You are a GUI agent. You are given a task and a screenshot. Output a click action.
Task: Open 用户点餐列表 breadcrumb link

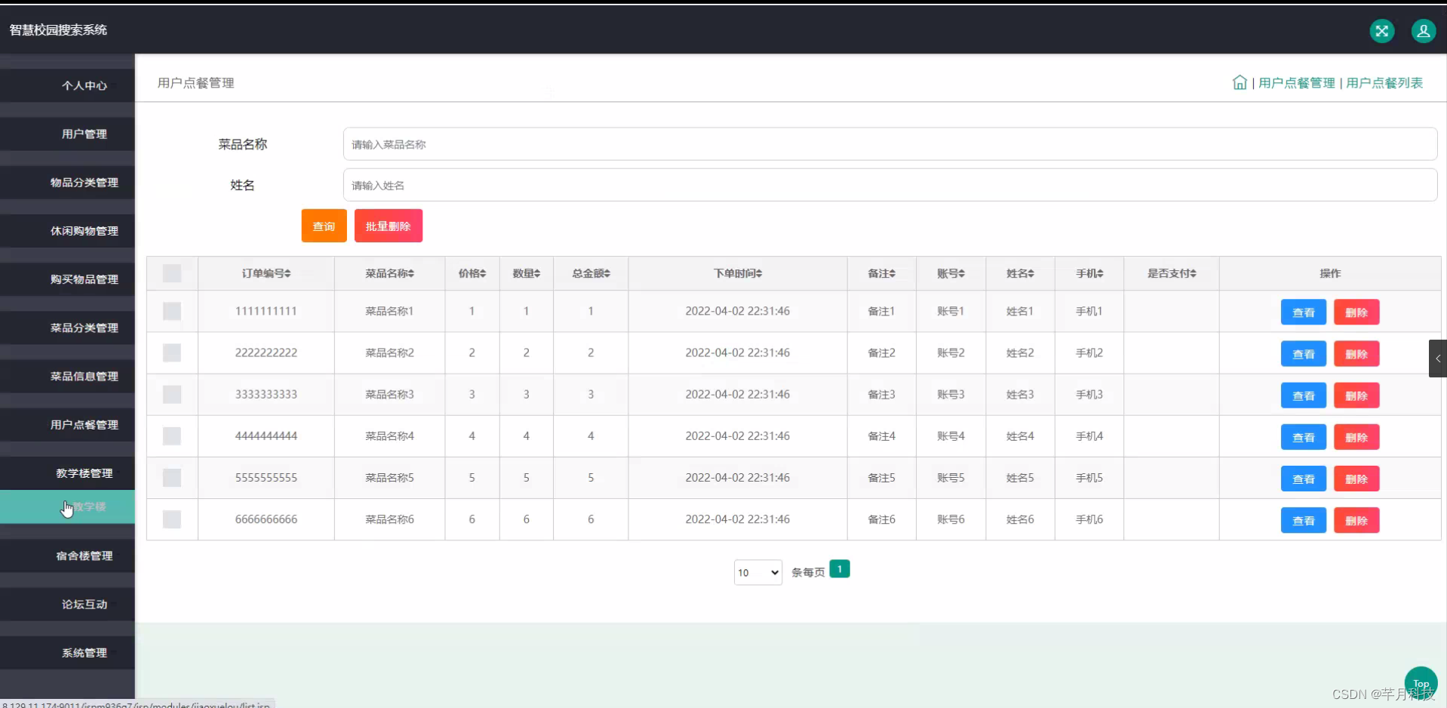(x=1384, y=82)
